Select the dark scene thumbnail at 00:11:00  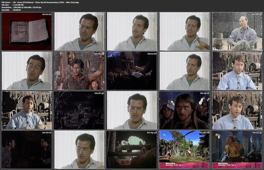(132, 71)
